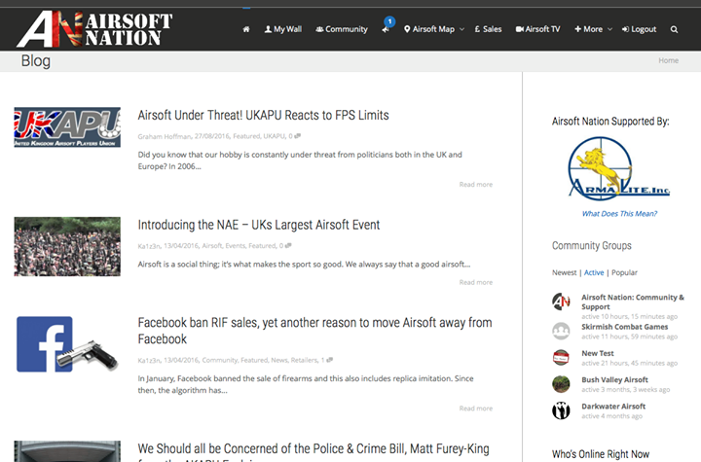Click the Events tag on NAE post
The height and width of the screenshot is (462, 701).
(x=236, y=246)
